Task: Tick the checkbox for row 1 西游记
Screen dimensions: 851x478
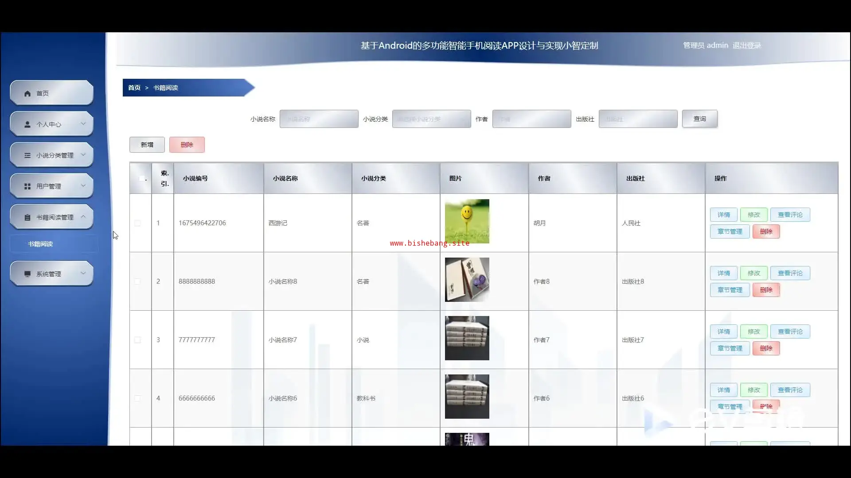Action: pyautogui.click(x=137, y=223)
